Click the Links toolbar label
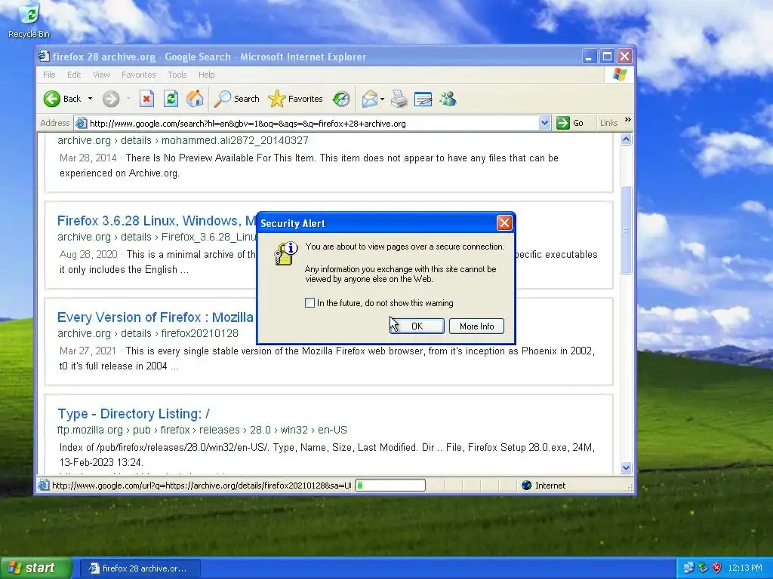 (x=609, y=123)
